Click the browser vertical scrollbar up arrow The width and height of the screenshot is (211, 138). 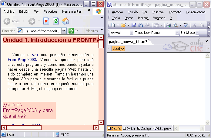click(x=101, y=37)
